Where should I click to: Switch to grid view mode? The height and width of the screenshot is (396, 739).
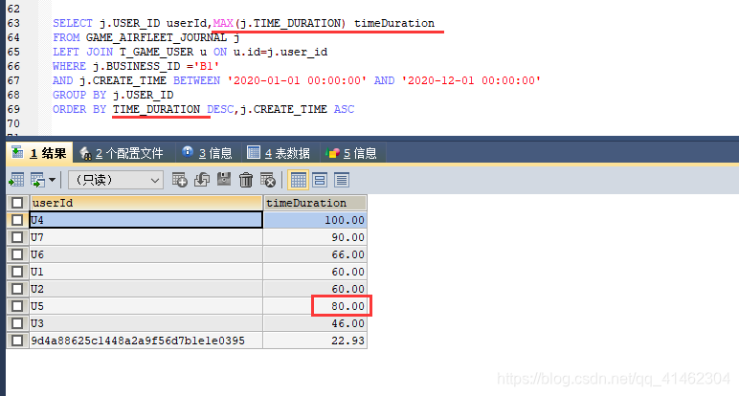[299, 180]
